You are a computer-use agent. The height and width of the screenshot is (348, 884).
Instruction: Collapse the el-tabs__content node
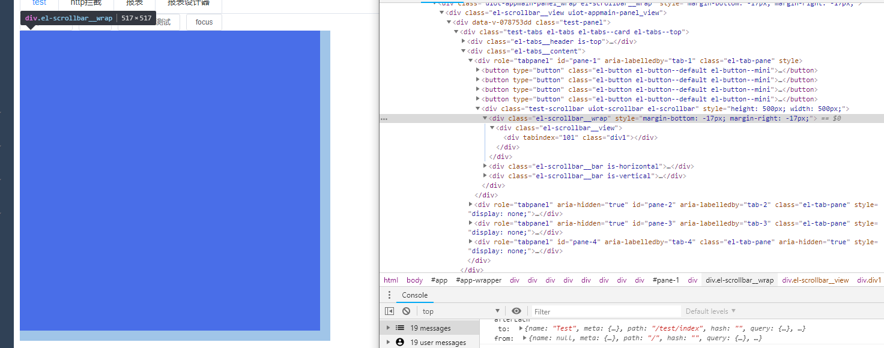click(464, 51)
